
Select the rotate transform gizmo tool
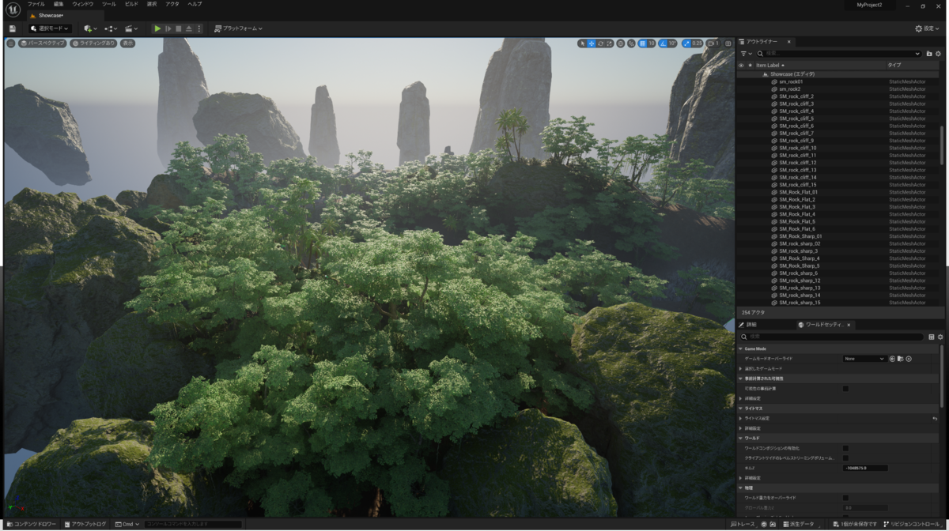[x=601, y=43]
